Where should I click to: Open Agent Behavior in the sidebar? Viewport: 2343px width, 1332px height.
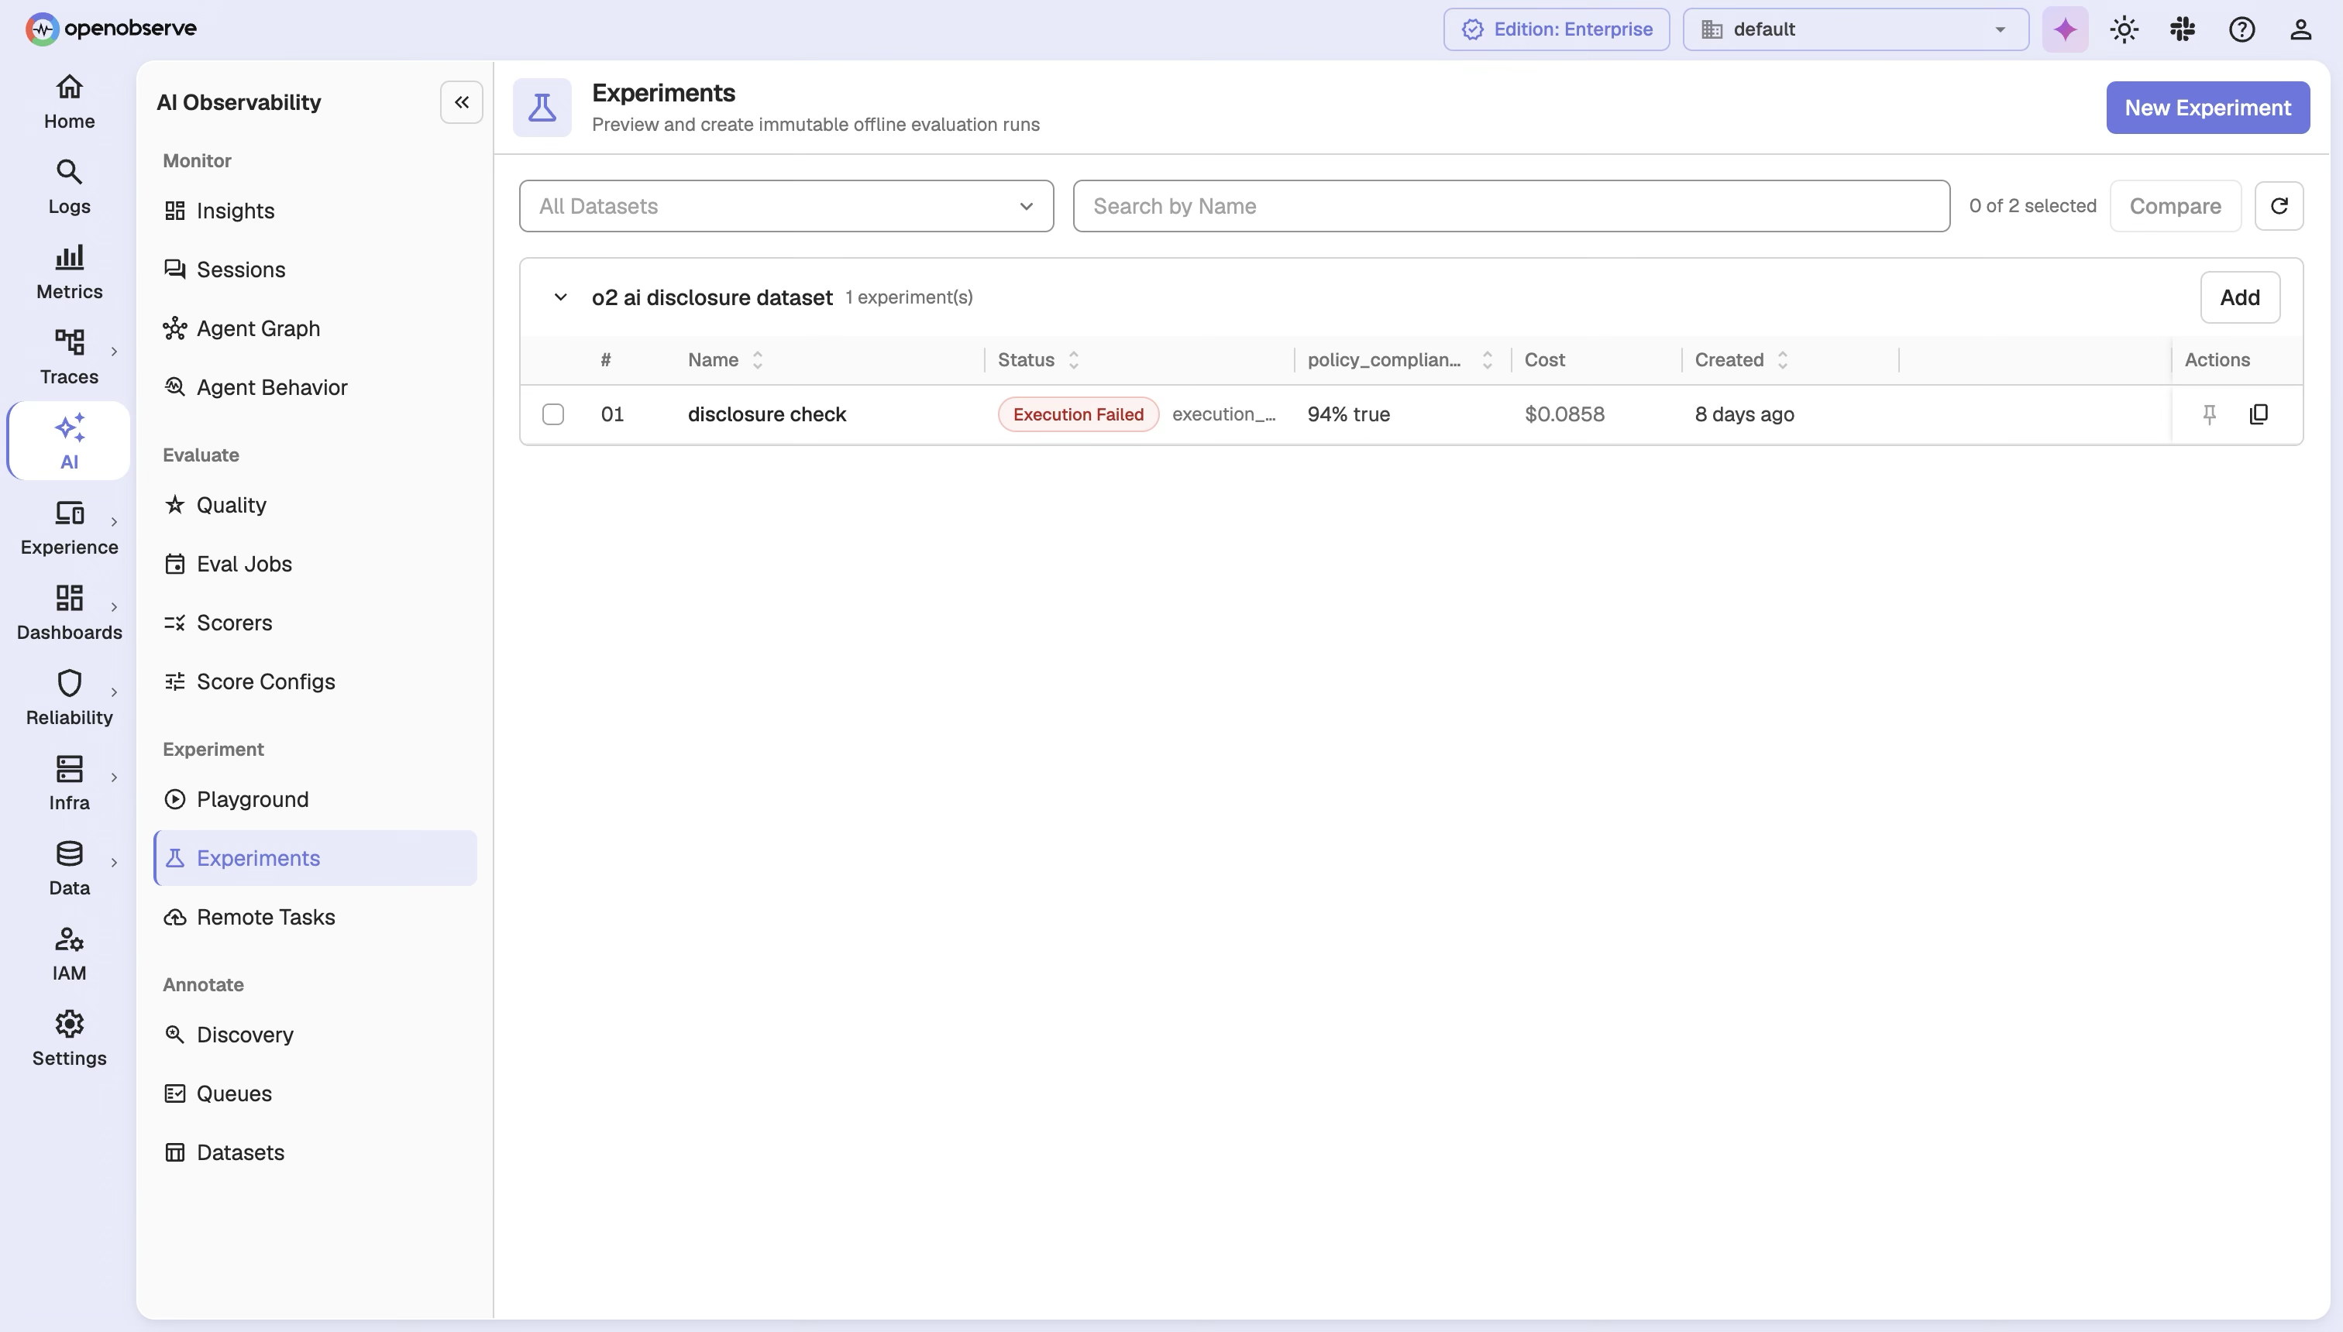pyautogui.click(x=315, y=387)
